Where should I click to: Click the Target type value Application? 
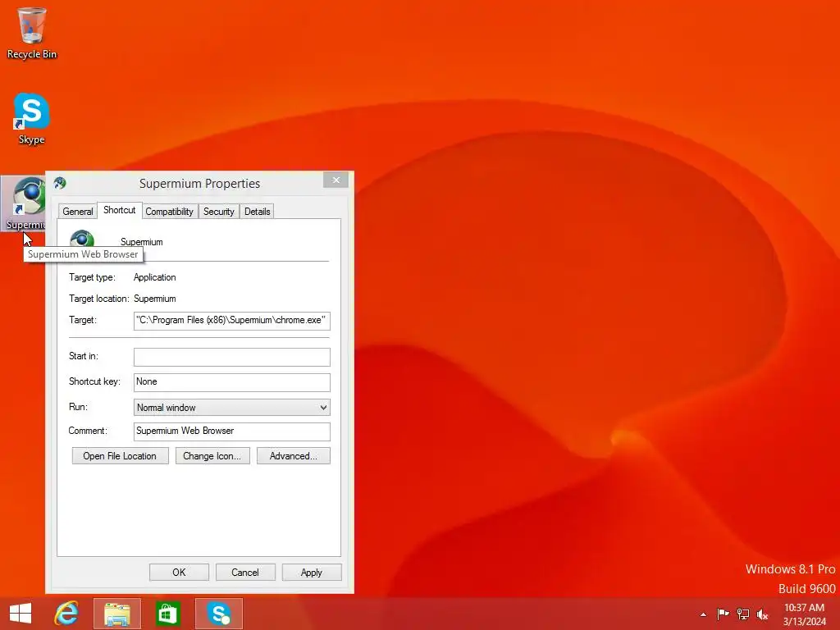point(155,277)
